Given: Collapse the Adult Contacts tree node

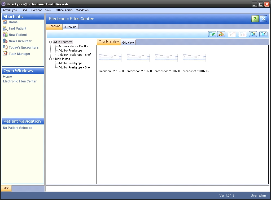Looking at the screenshot, I should (x=50, y=42).
